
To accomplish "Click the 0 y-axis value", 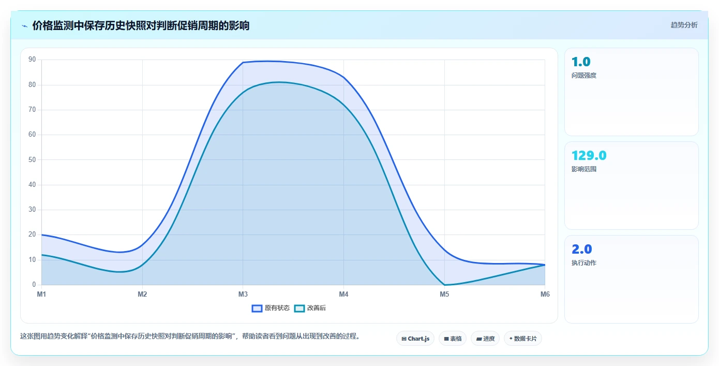I will pyautogui.click(x=34, y=285).
